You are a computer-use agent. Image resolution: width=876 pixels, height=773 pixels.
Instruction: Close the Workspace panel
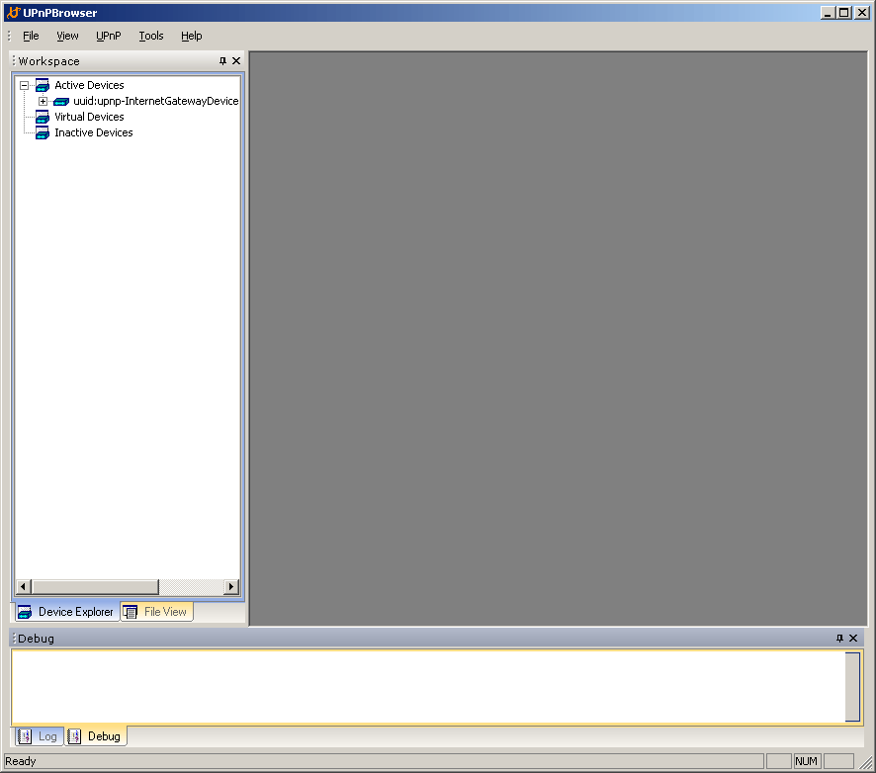pyautogui.click(x=236, y=61)
